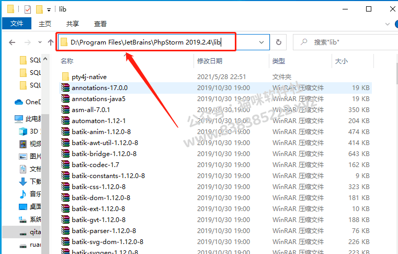Click the 414 KB size of batik-awt-util
Screen dimensions: 398x254
coord(359,142)
